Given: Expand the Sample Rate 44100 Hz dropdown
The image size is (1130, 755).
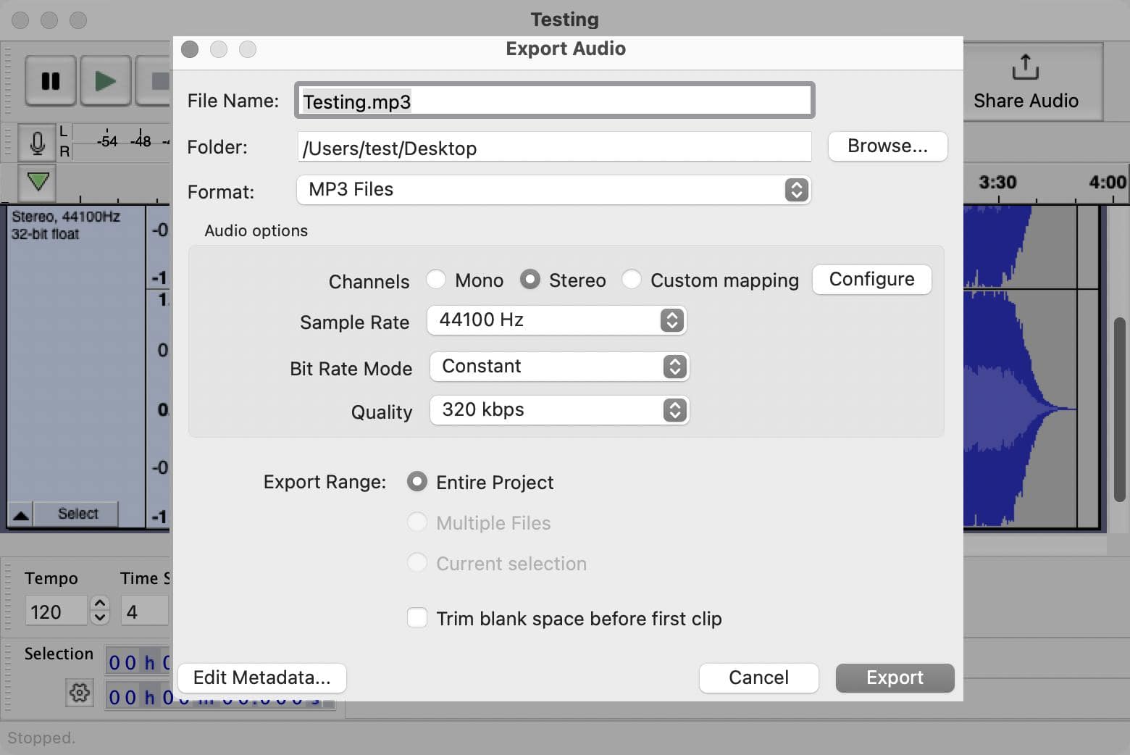Looking at the screenshot, I should click(556, 320).
